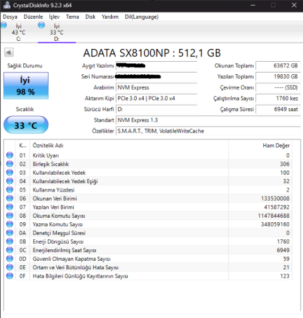Image resolution: width=303 pixels, height=318 pixels.
Task: Open the Dil(Language) menu
Action: [142, 17]
